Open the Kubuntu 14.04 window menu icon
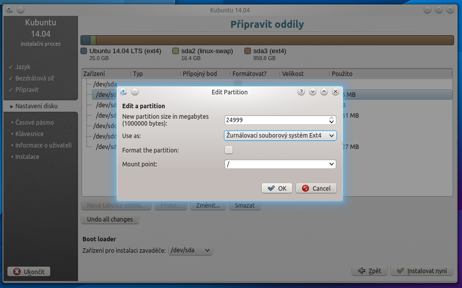 [x=9, y=10]
